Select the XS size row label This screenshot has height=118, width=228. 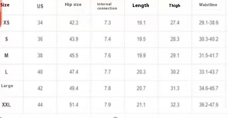(6, 23)
